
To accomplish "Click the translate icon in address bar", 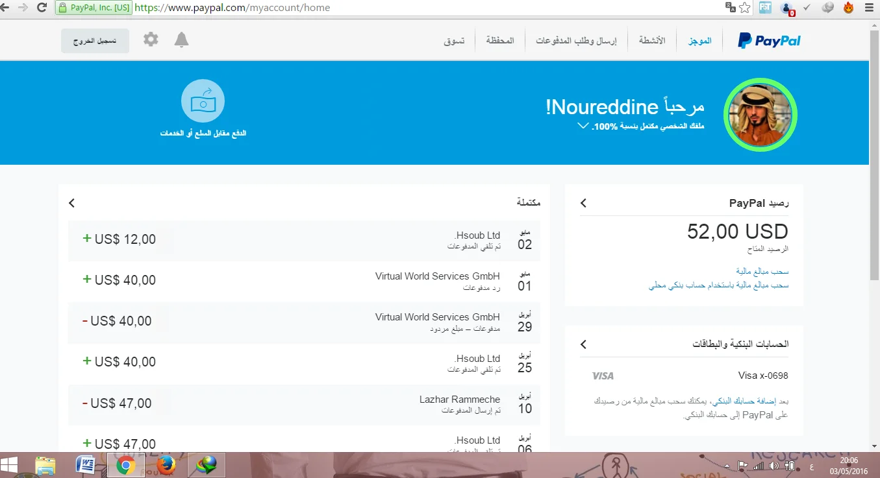I will tap(730, 8).
